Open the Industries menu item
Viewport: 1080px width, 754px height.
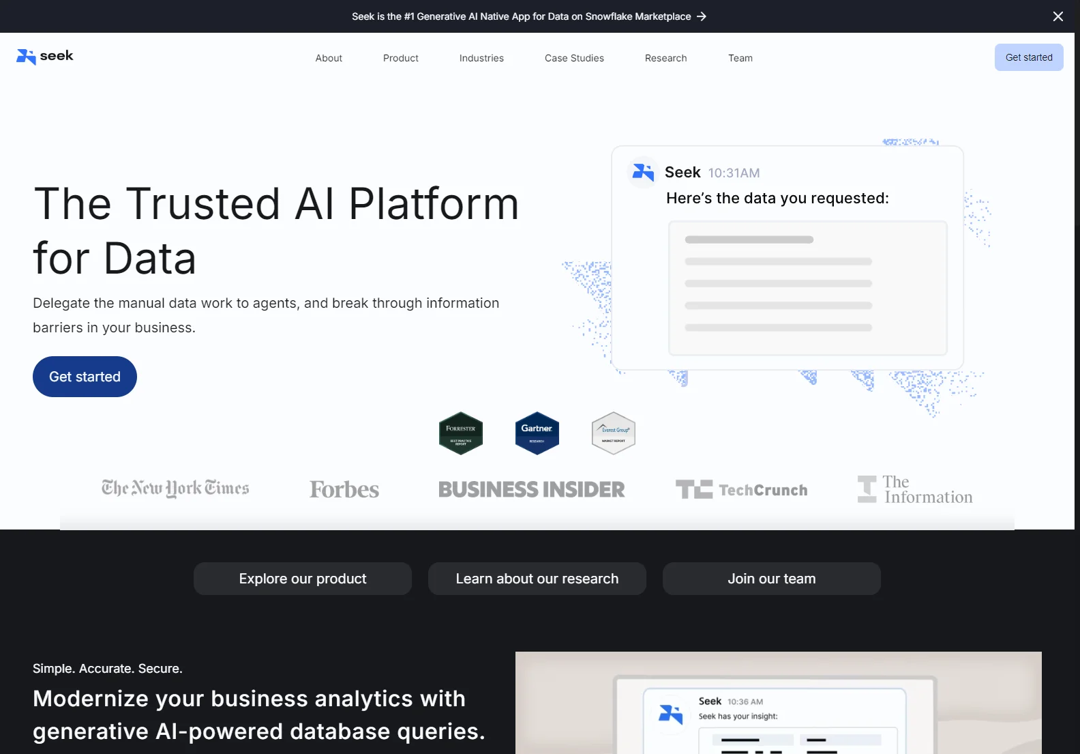[481, 58]
